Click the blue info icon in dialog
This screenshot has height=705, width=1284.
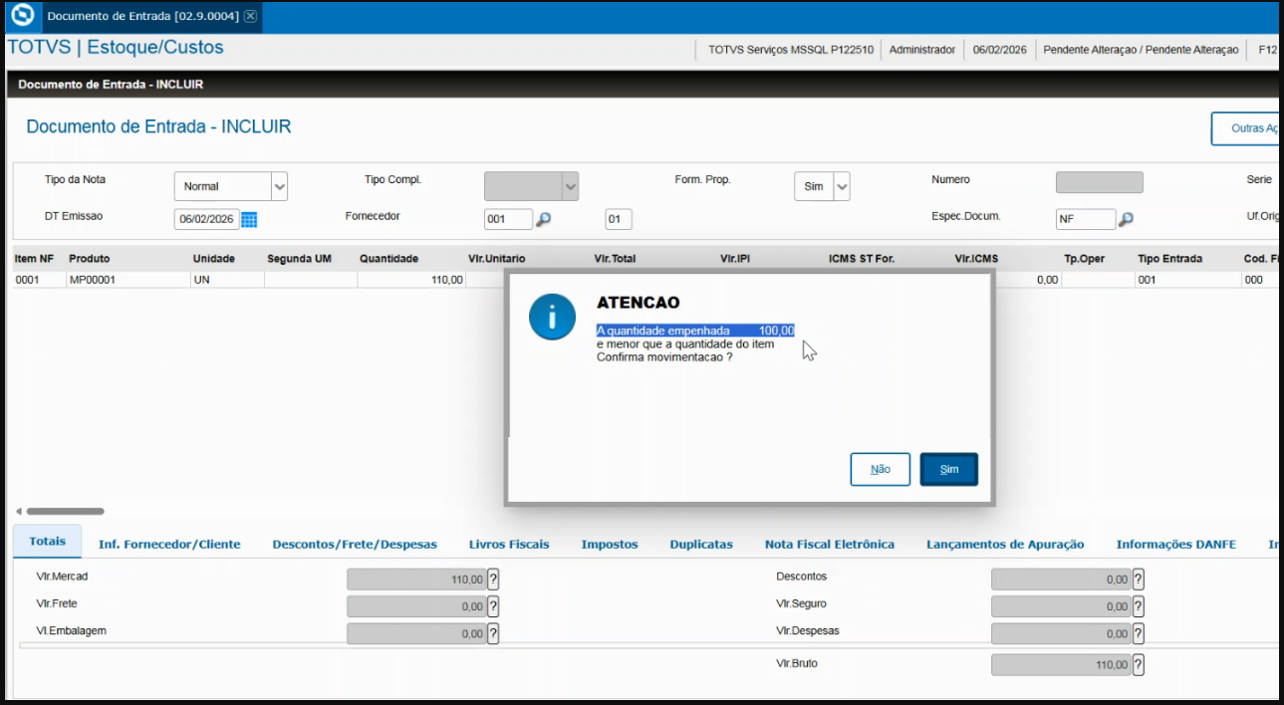coord(552,317)
